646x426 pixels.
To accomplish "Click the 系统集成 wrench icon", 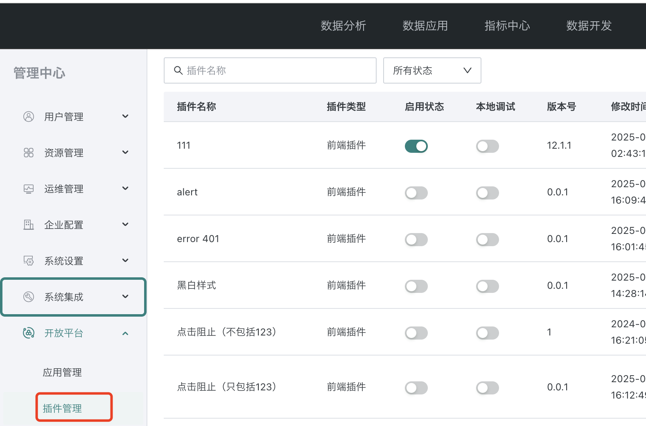I will point(29,297).
